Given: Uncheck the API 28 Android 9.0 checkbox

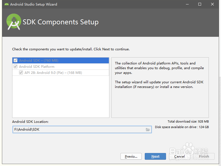Looking at the screenshot, I should (21, 73).
